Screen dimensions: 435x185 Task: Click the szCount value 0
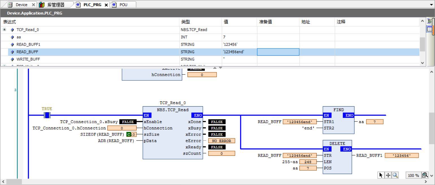point(221,154)
